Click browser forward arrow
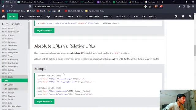196x110 pixels. click(x=7, y=6)
